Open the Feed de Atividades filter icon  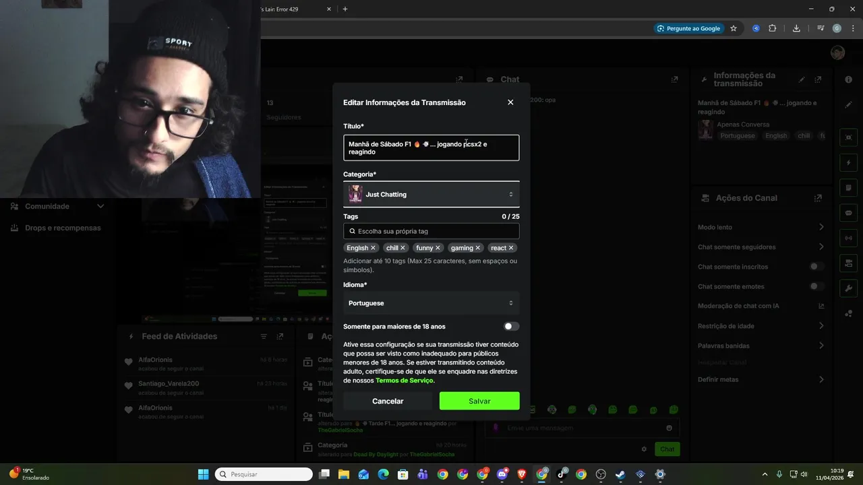(264, 336)
